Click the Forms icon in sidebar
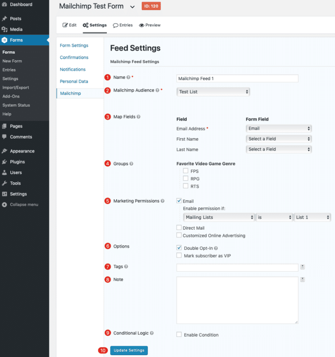This screenshot has height=357, width=335. pyautogui.click(x=5, y=40)
